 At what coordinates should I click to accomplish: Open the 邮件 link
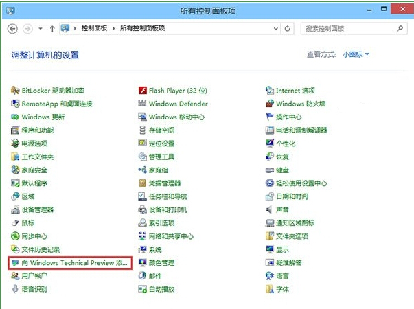155,276
